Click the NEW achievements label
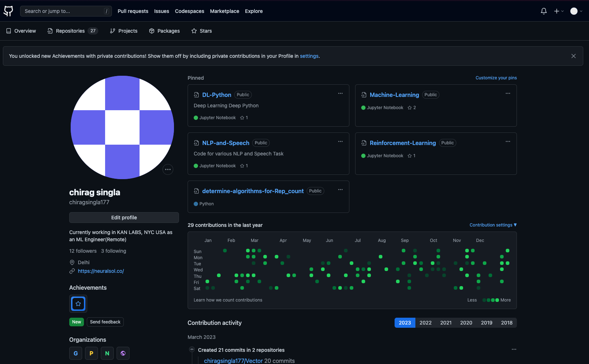 (x=76, y=322)
